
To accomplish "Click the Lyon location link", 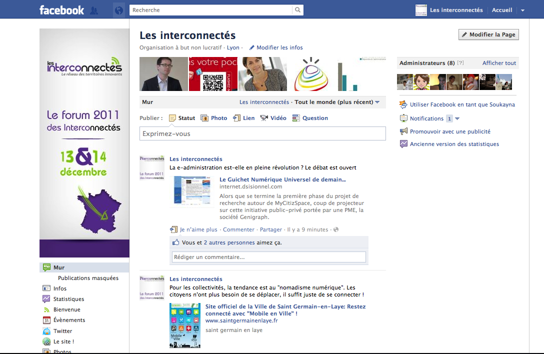I will [233, 47].
